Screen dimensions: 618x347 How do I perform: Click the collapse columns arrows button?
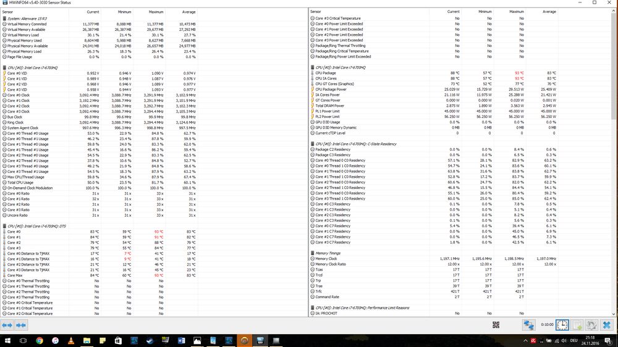click(x=21, y=325)
